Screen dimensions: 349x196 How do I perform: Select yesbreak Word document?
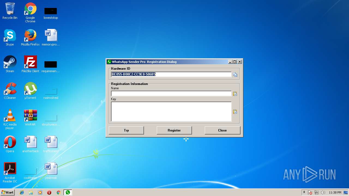[51, 171]
